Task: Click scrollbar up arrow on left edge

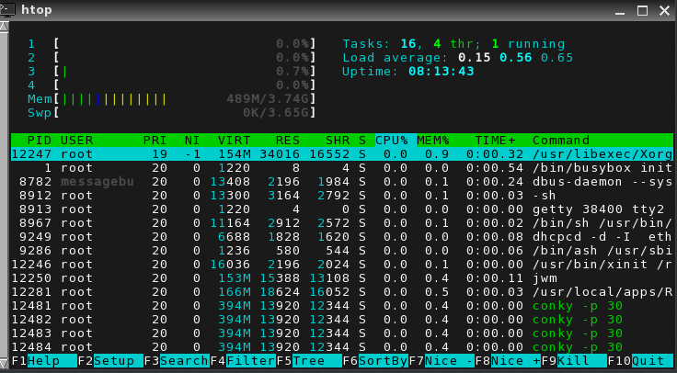Action: tap(4, 27)
